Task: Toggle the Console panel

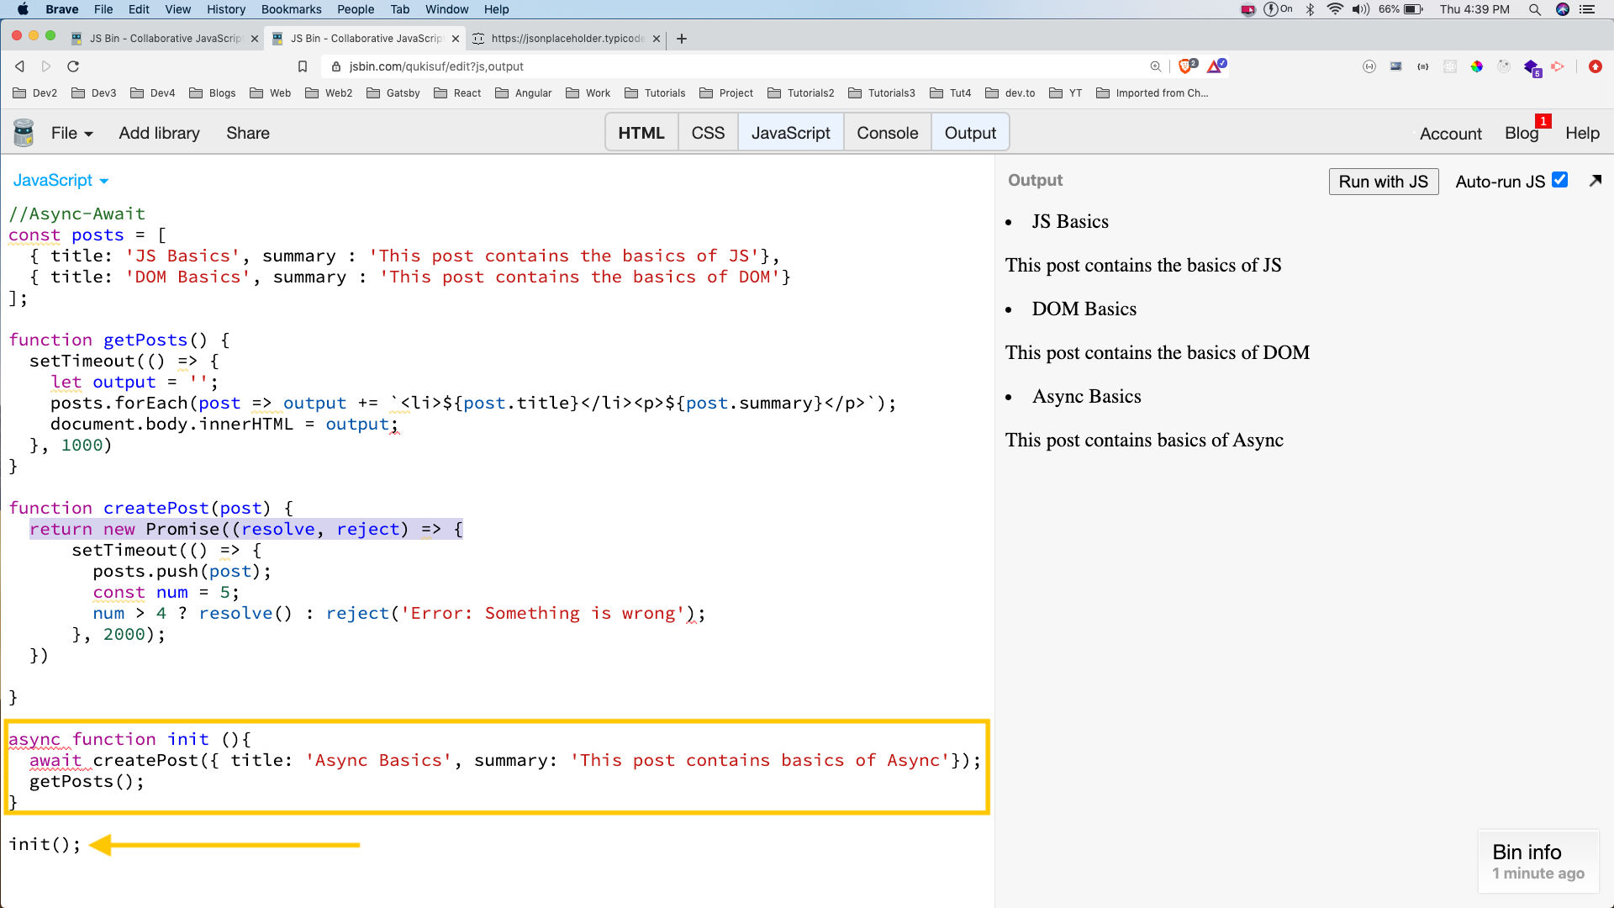Action: pos(887,133)
